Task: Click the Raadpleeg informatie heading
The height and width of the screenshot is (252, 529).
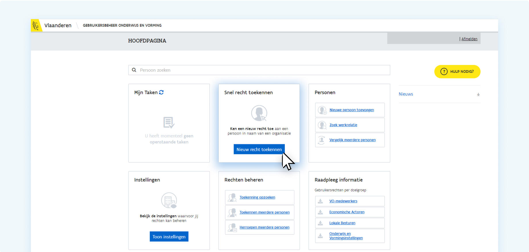Action: pos(339,180)
